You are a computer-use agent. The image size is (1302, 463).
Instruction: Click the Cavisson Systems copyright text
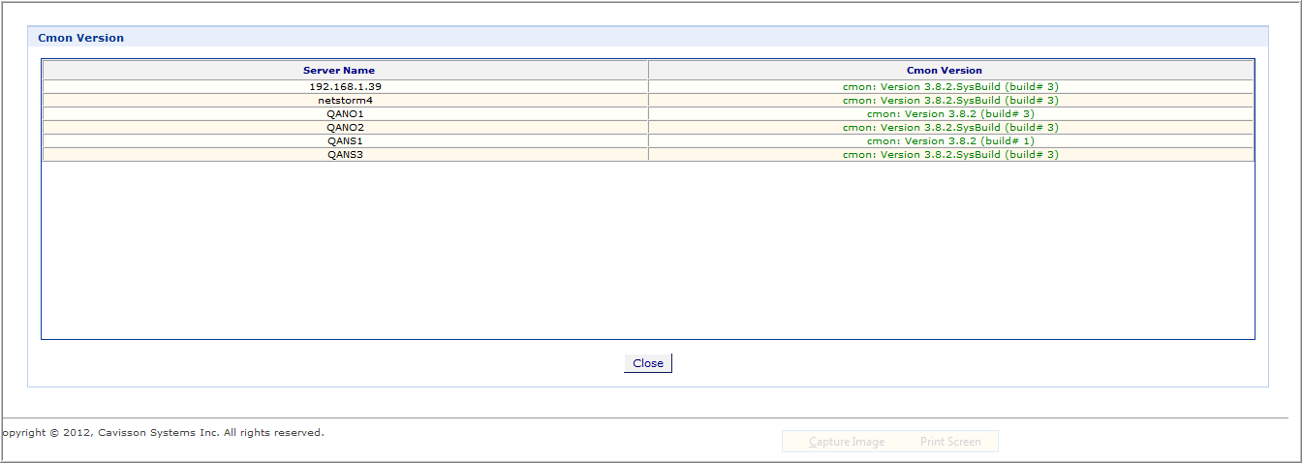tap(162, 432)
